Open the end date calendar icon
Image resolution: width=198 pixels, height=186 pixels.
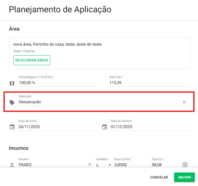click(104, 127)
